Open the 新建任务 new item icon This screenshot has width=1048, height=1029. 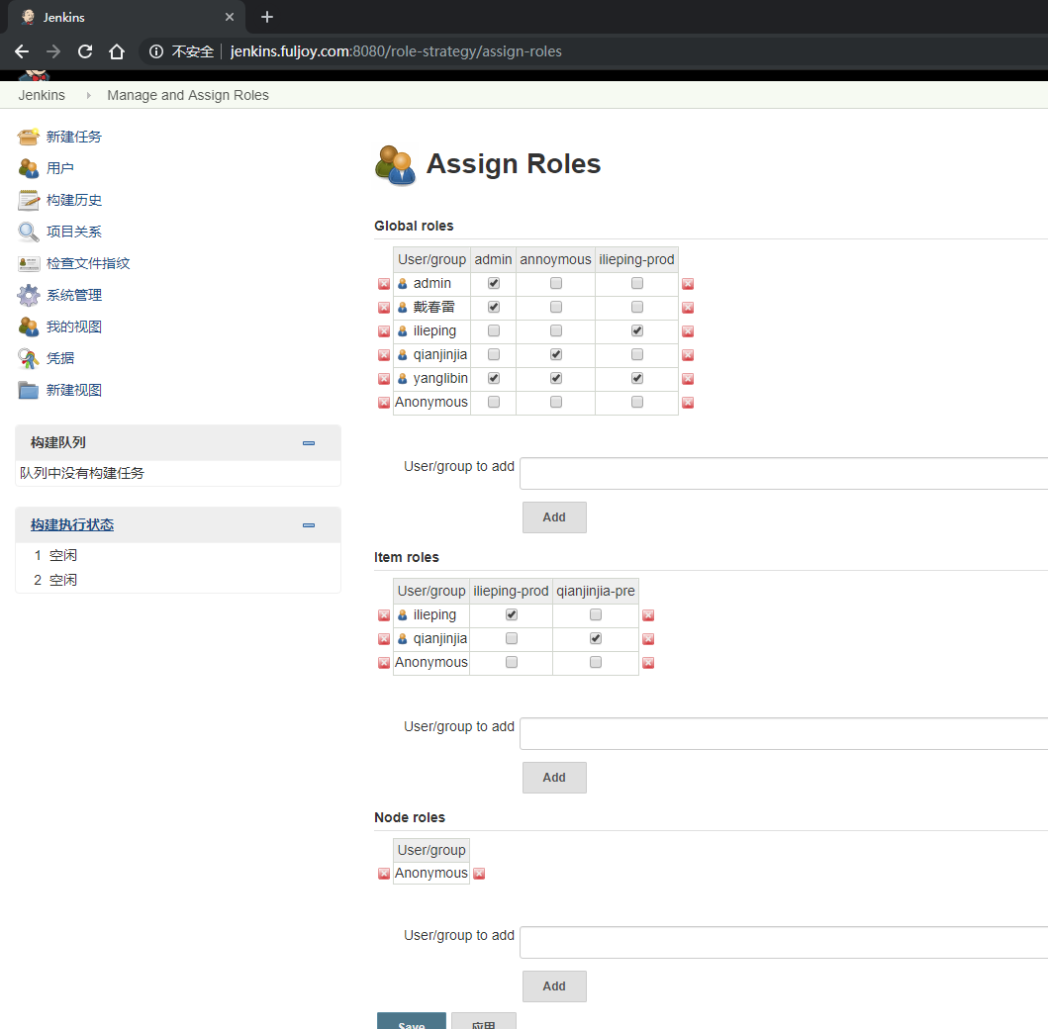[x=28, y=137]
